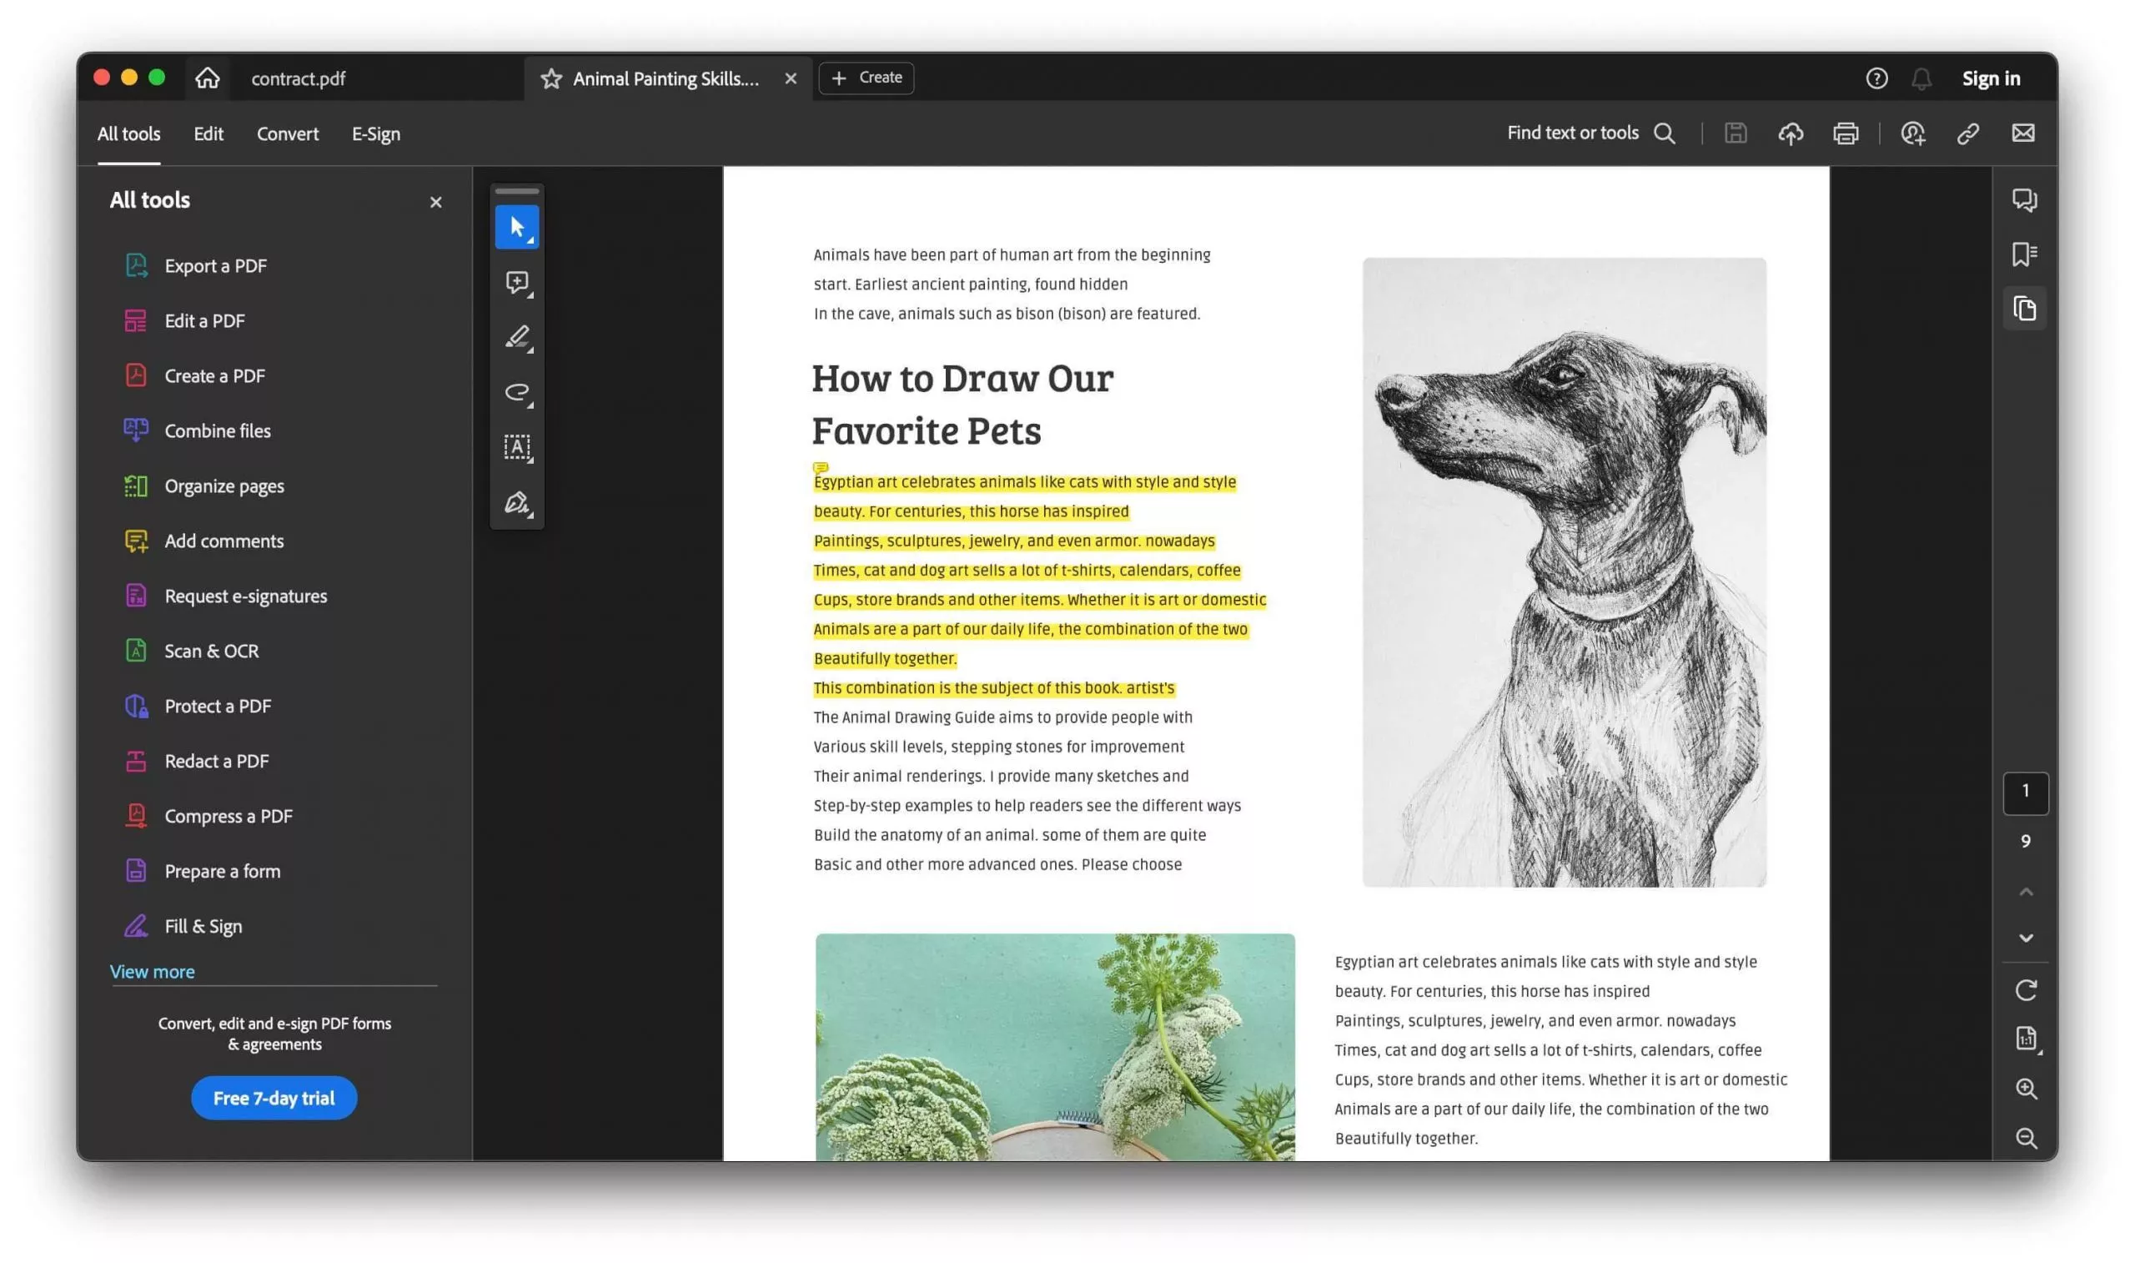Toggle the bookmark panel icon
This screenshot has width=2135, height=1263.
click(2024, 253)
